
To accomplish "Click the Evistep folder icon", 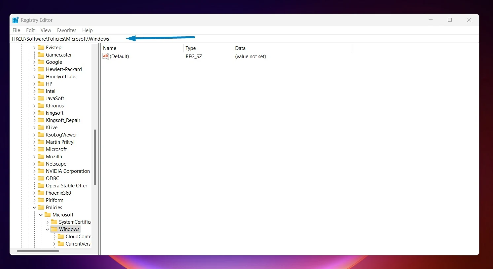I will point(41,48).
